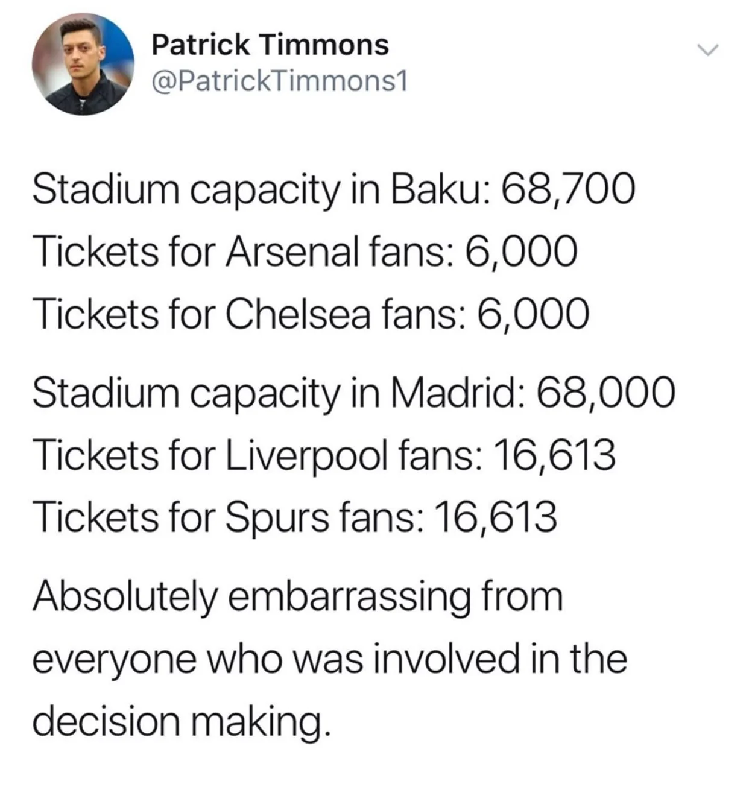
Task: Click the 6,000 figure for Arsenal
Action: [520, 251]
